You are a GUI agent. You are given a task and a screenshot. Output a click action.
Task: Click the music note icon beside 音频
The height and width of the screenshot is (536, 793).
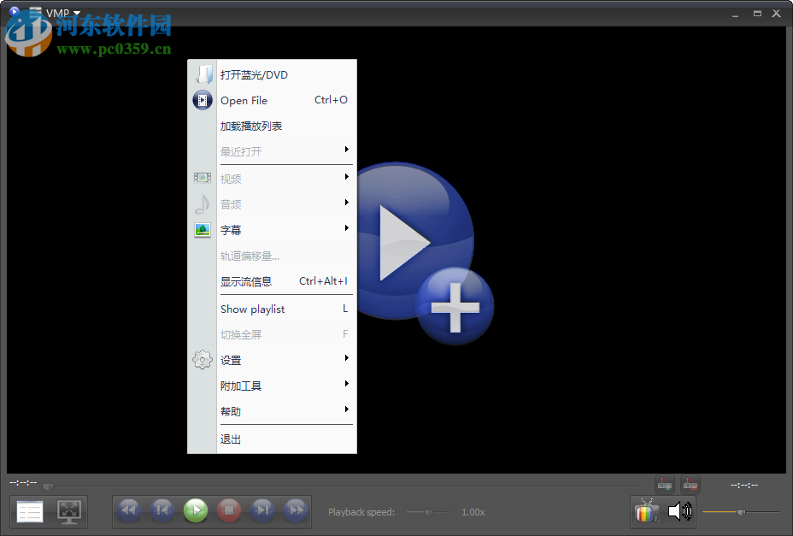203,203
